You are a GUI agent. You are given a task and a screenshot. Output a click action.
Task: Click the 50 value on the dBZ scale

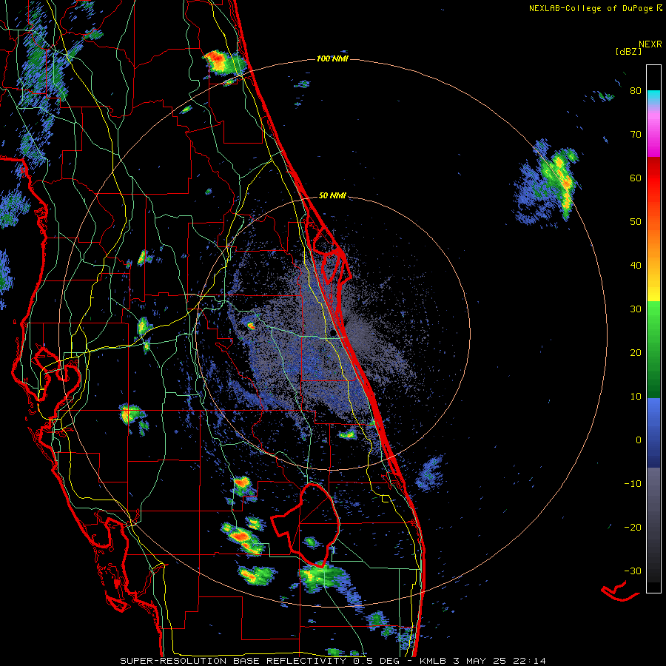point(636,222)
